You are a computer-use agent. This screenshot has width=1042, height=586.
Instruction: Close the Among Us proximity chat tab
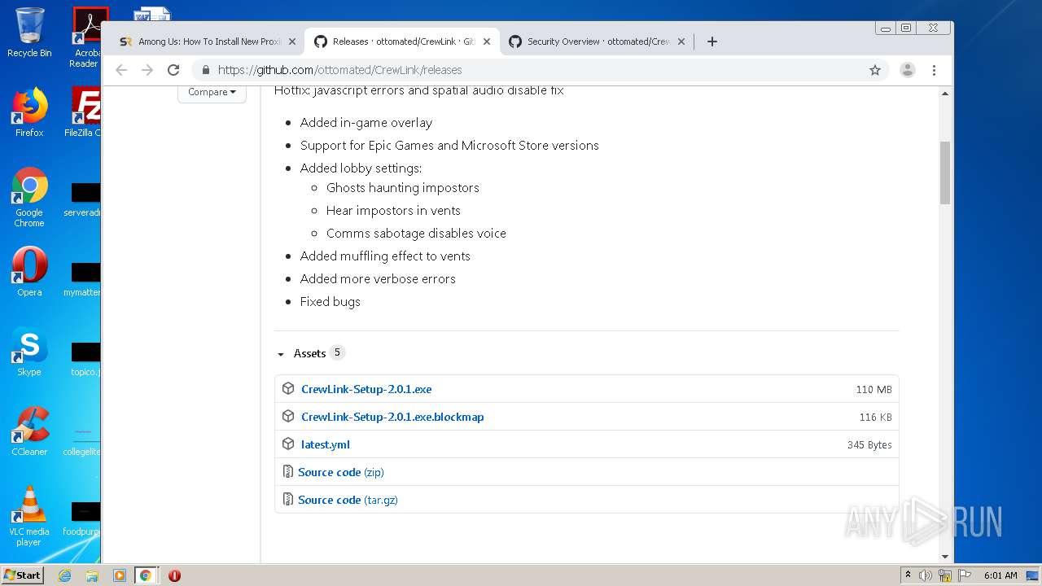tap(293, 42)
